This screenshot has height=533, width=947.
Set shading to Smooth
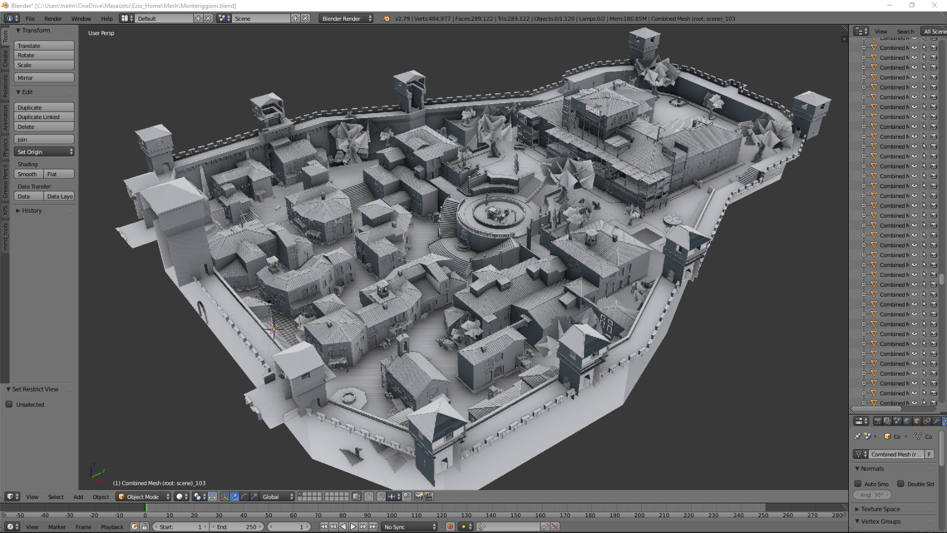click(x=28, y=174)
